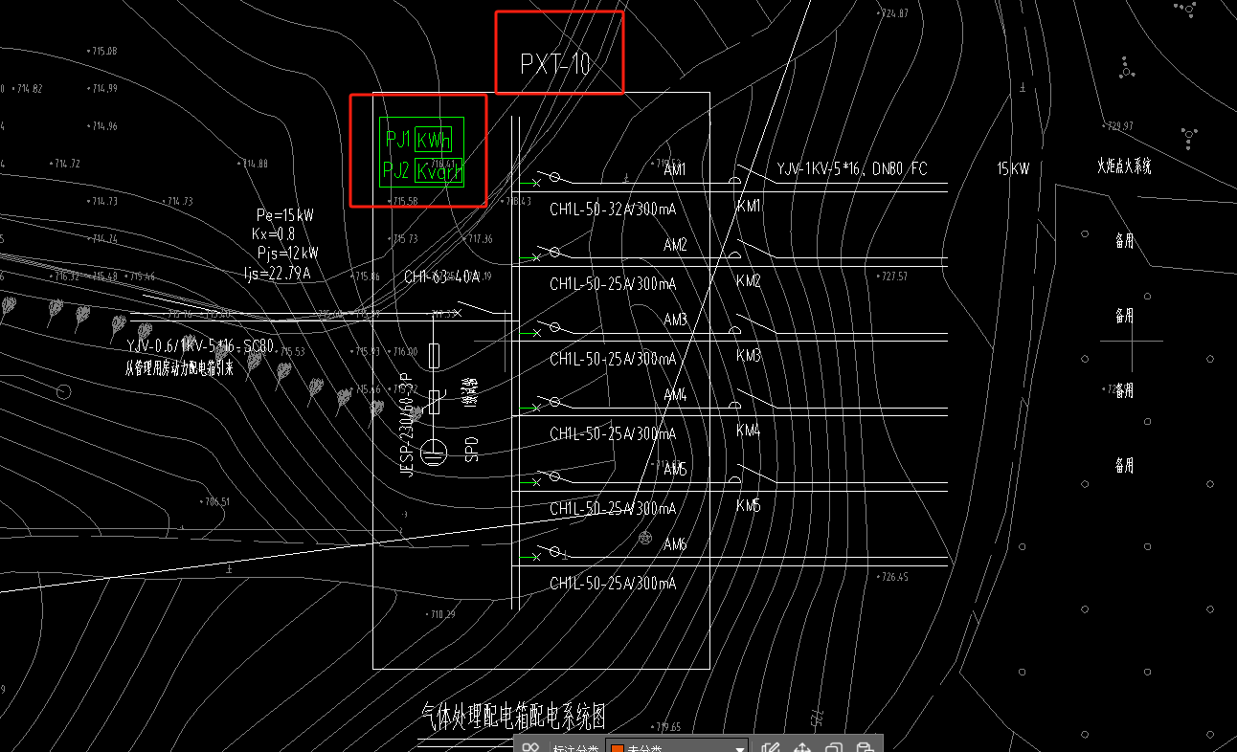
Task: Click the 气体处理配电箱配电系统图 title
Action: (x=514, y=715)
